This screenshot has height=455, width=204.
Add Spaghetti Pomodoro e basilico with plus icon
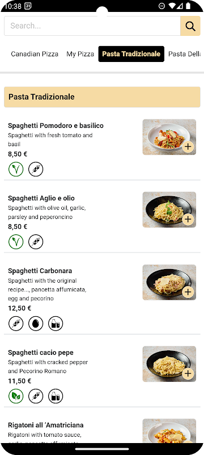[188, 147]
